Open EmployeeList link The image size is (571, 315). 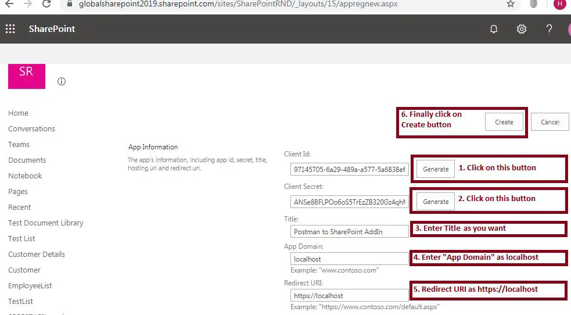30,285
